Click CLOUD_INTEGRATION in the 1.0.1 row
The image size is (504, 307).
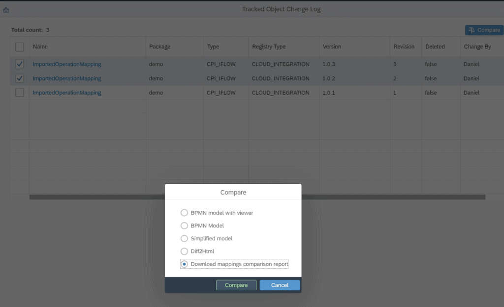(x=280, y=93)
